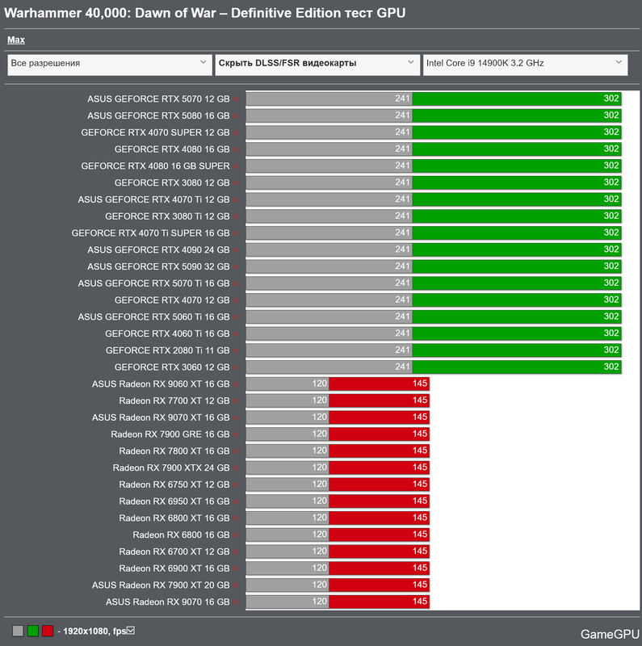Click the 'GEFORCE RTX 2080 Ti 11 GB' label
The image size is (642, 646).
[x=167, y=350]
